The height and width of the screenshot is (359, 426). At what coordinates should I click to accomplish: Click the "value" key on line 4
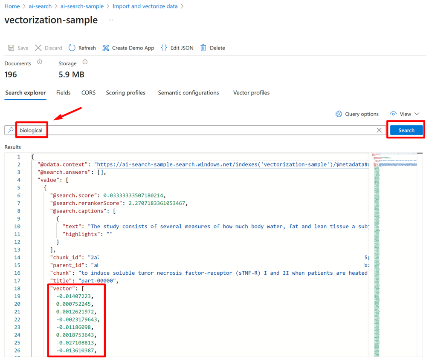[x=48, y=180]
